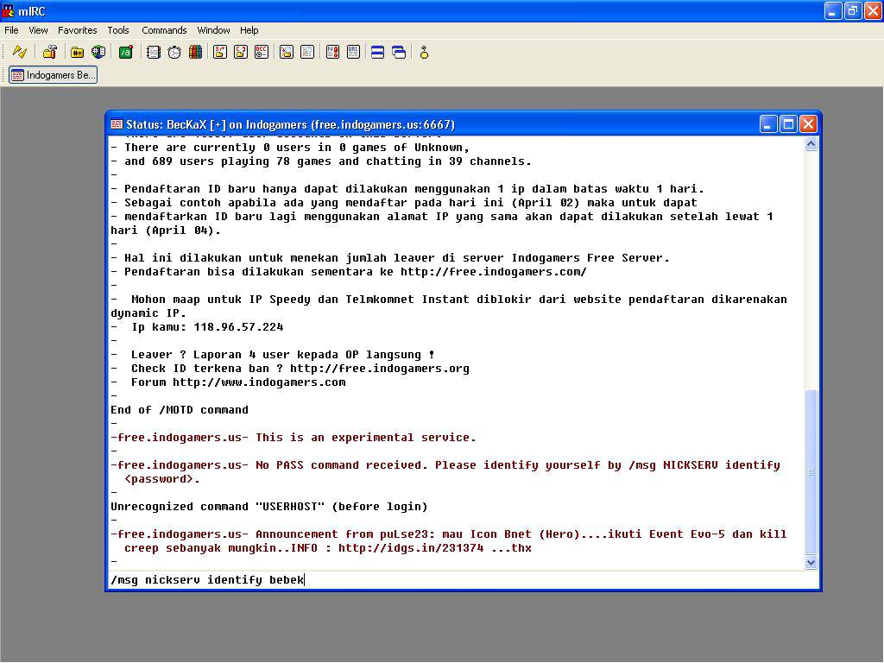Click the Status window title bar icon
This screenshot has width=884, height=663.
tap(117, 124)
